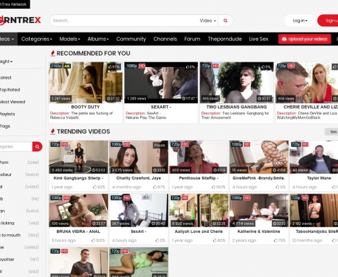Open the Categories dropdown in navigation bar
The width and height of the screenshot is (338, 277).
click(37, 39)
